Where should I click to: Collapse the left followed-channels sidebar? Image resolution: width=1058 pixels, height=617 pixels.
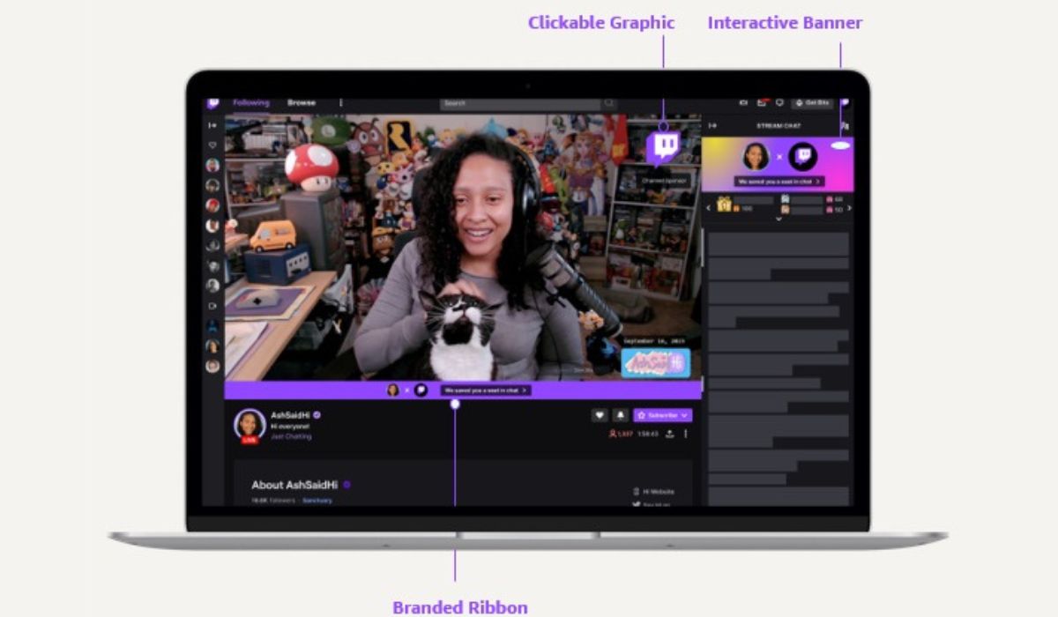[212, 125]
